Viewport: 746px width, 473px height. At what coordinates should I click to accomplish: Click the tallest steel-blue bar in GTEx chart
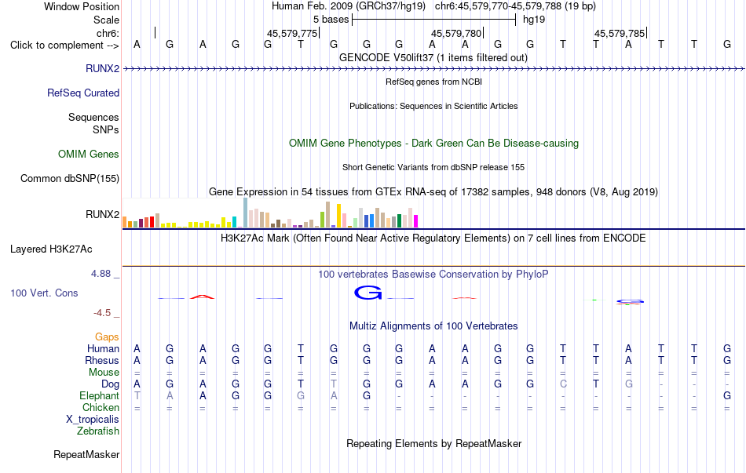click(x=246, y=213)
